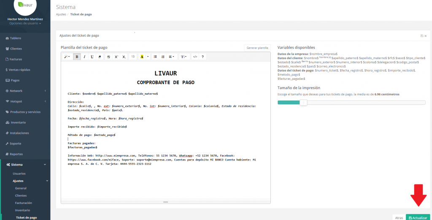Select Facturación under Ajustes
Image resolution: width=432 pixels, height=220 pixels.
click(x=24, y=203)
